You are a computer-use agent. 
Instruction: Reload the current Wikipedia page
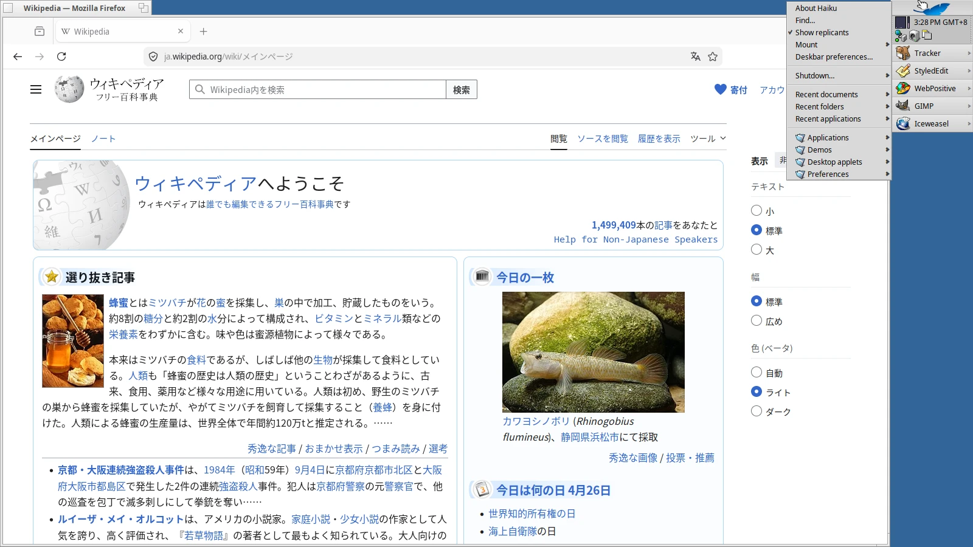[x=63, y=57]
